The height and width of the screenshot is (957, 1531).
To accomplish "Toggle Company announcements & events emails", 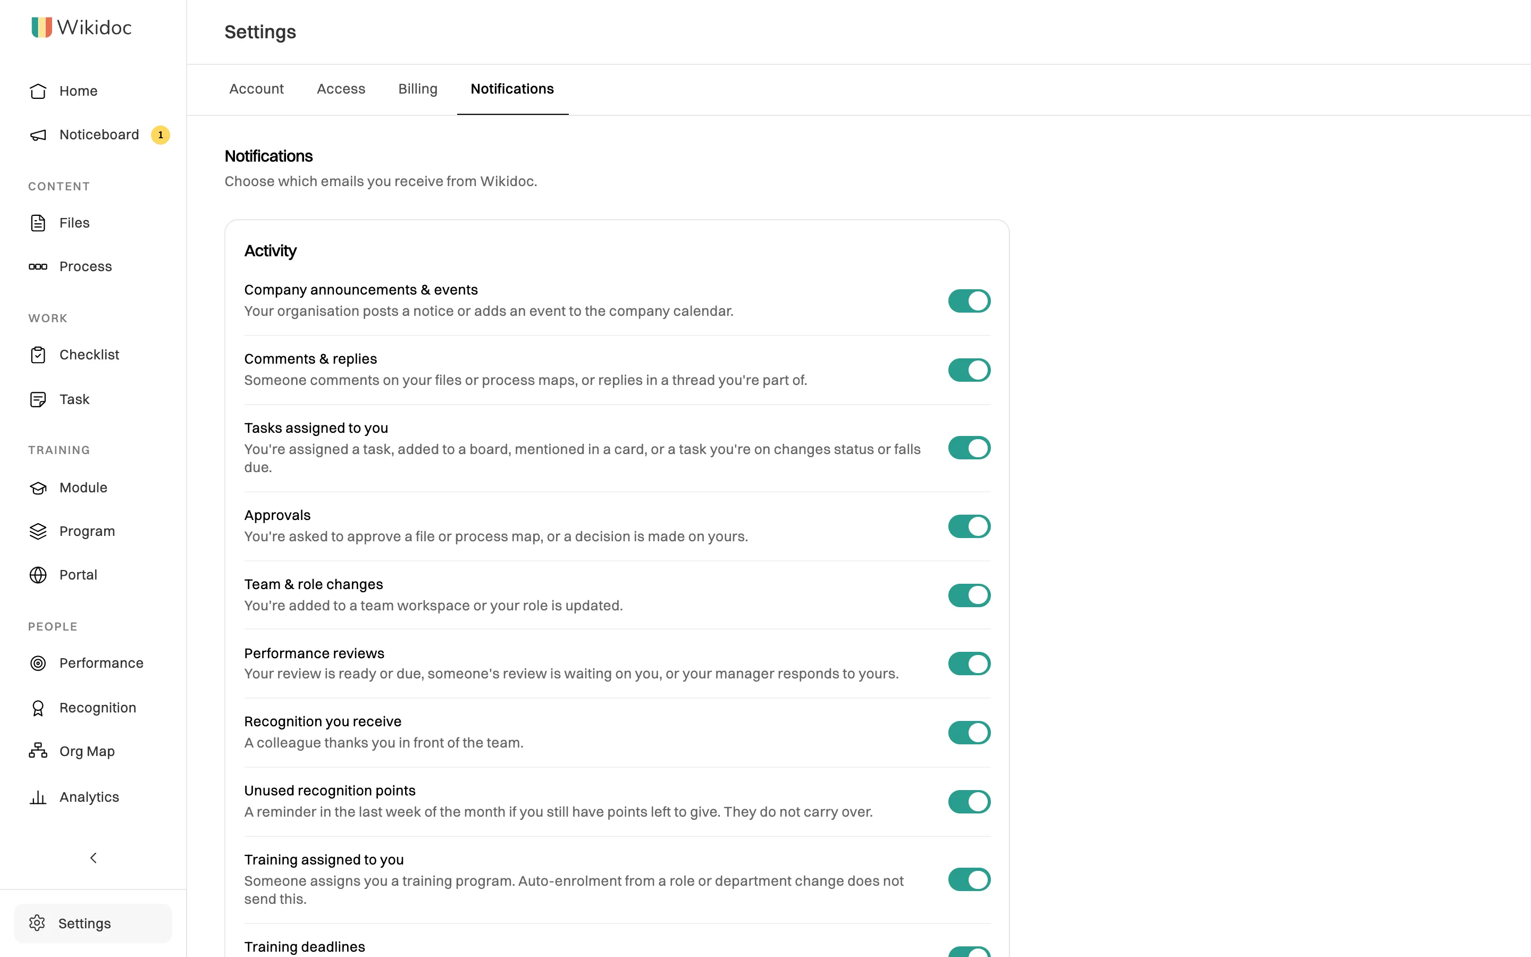I will [x=969, y=300].
